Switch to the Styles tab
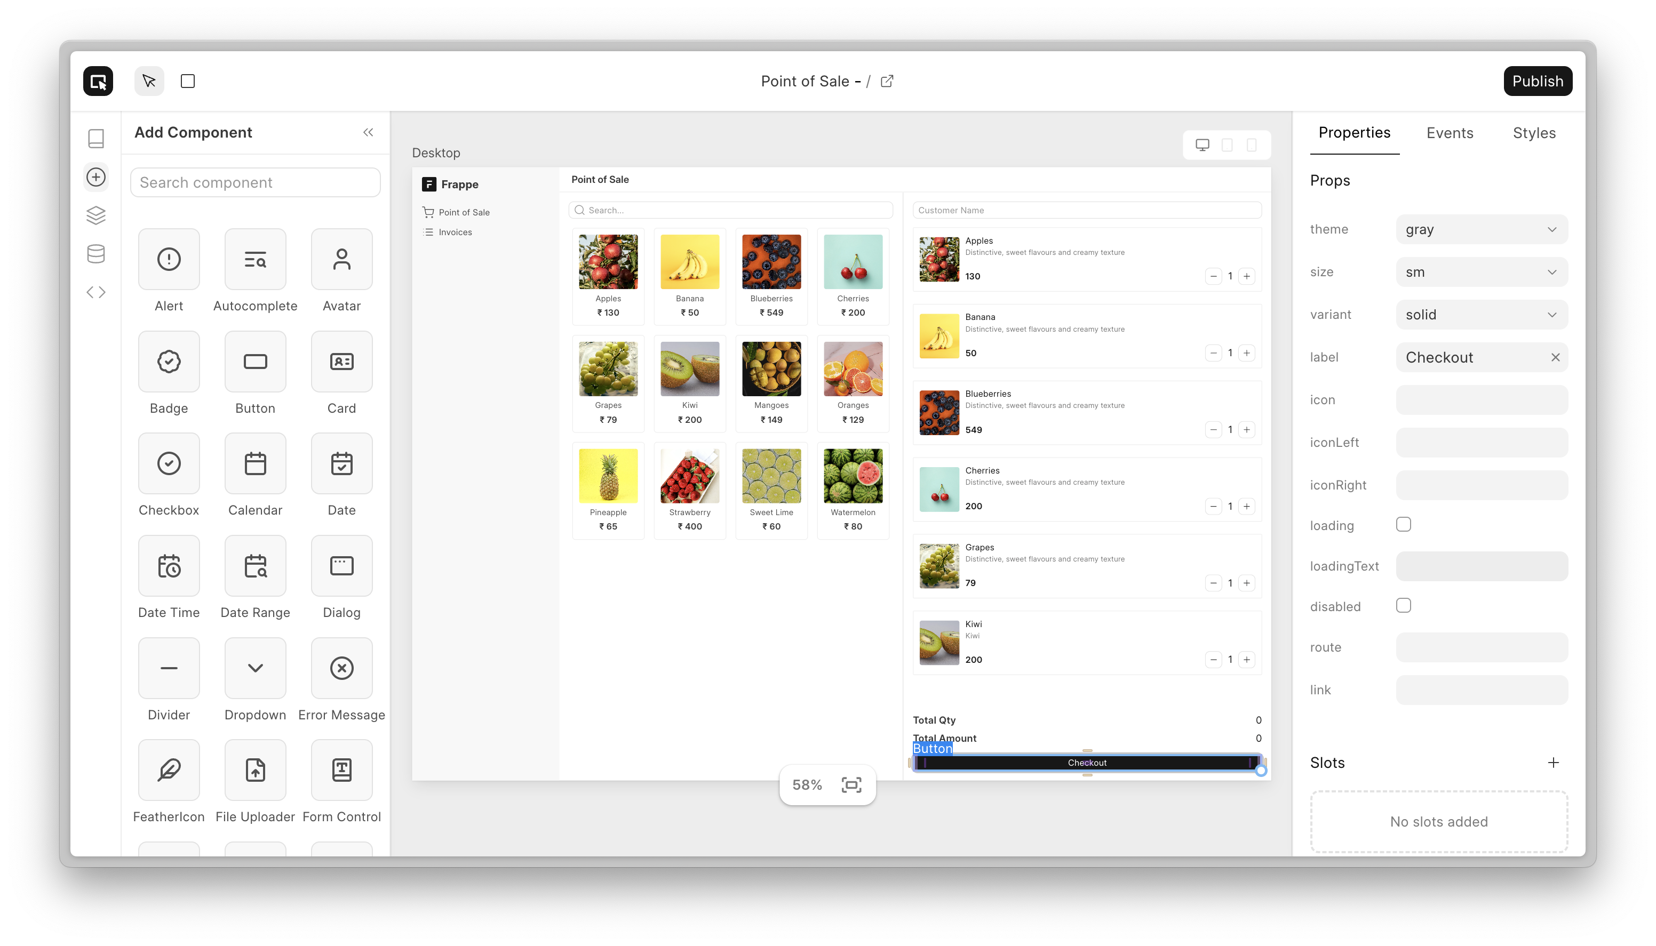 coord(1534,133)
